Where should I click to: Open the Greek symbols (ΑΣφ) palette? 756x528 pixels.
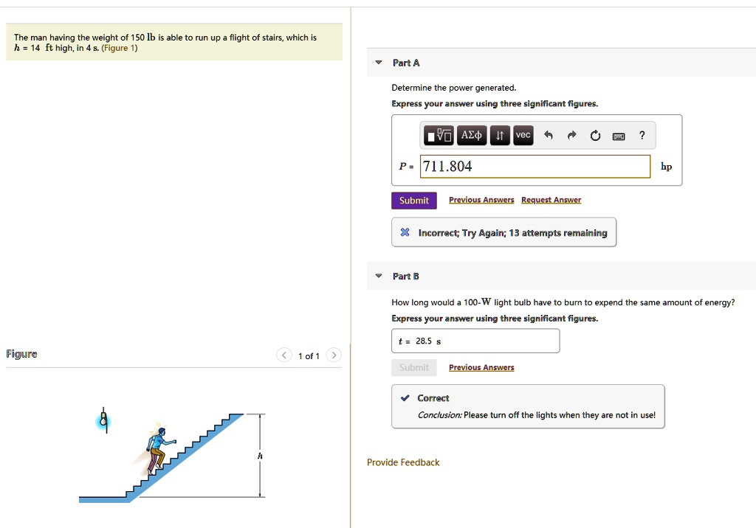471,135
